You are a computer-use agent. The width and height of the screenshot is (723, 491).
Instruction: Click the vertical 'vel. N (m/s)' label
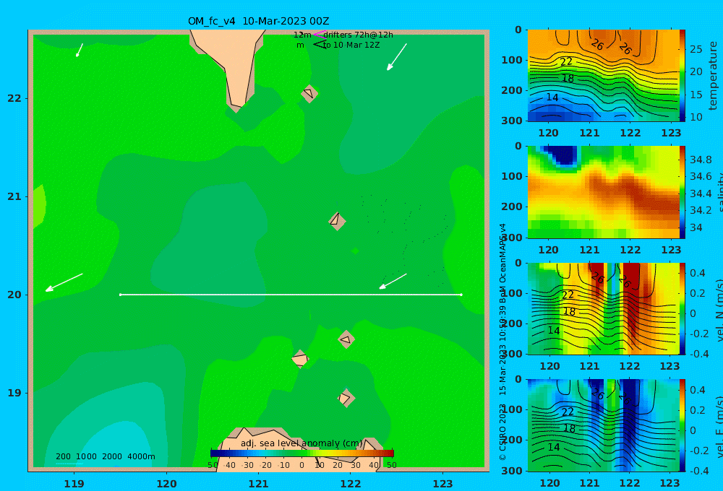pos(719,310)
